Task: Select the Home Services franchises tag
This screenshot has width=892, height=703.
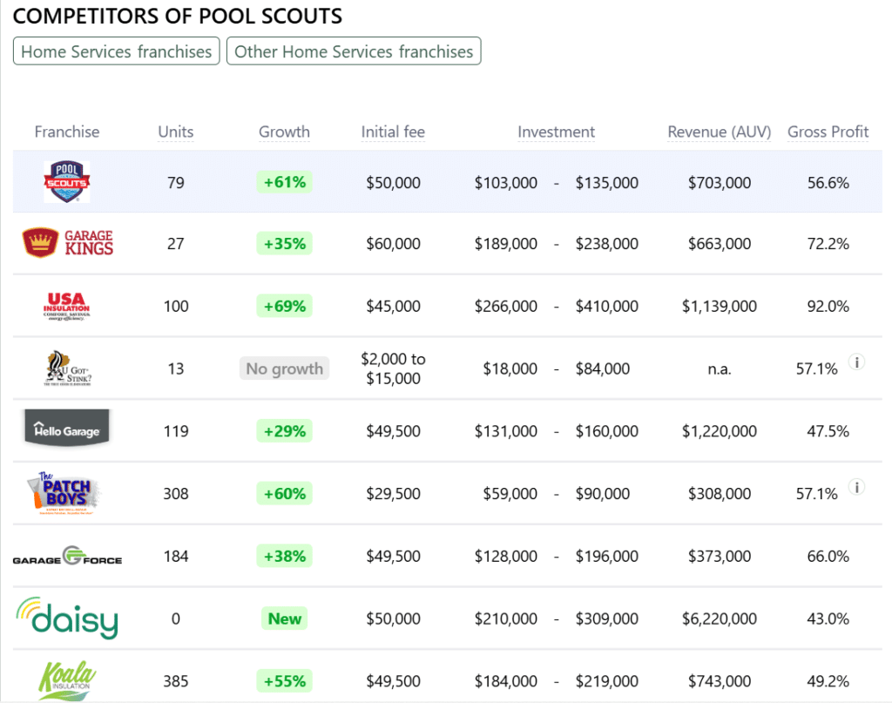Action: [x=116, y=51]
